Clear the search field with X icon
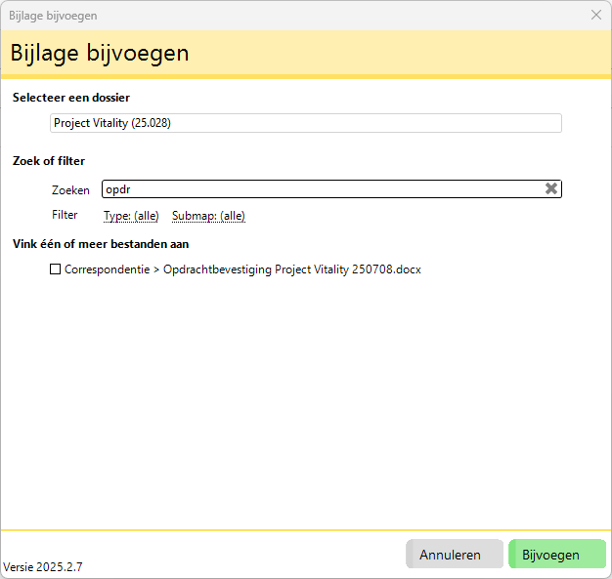 (x=550, y=188)
